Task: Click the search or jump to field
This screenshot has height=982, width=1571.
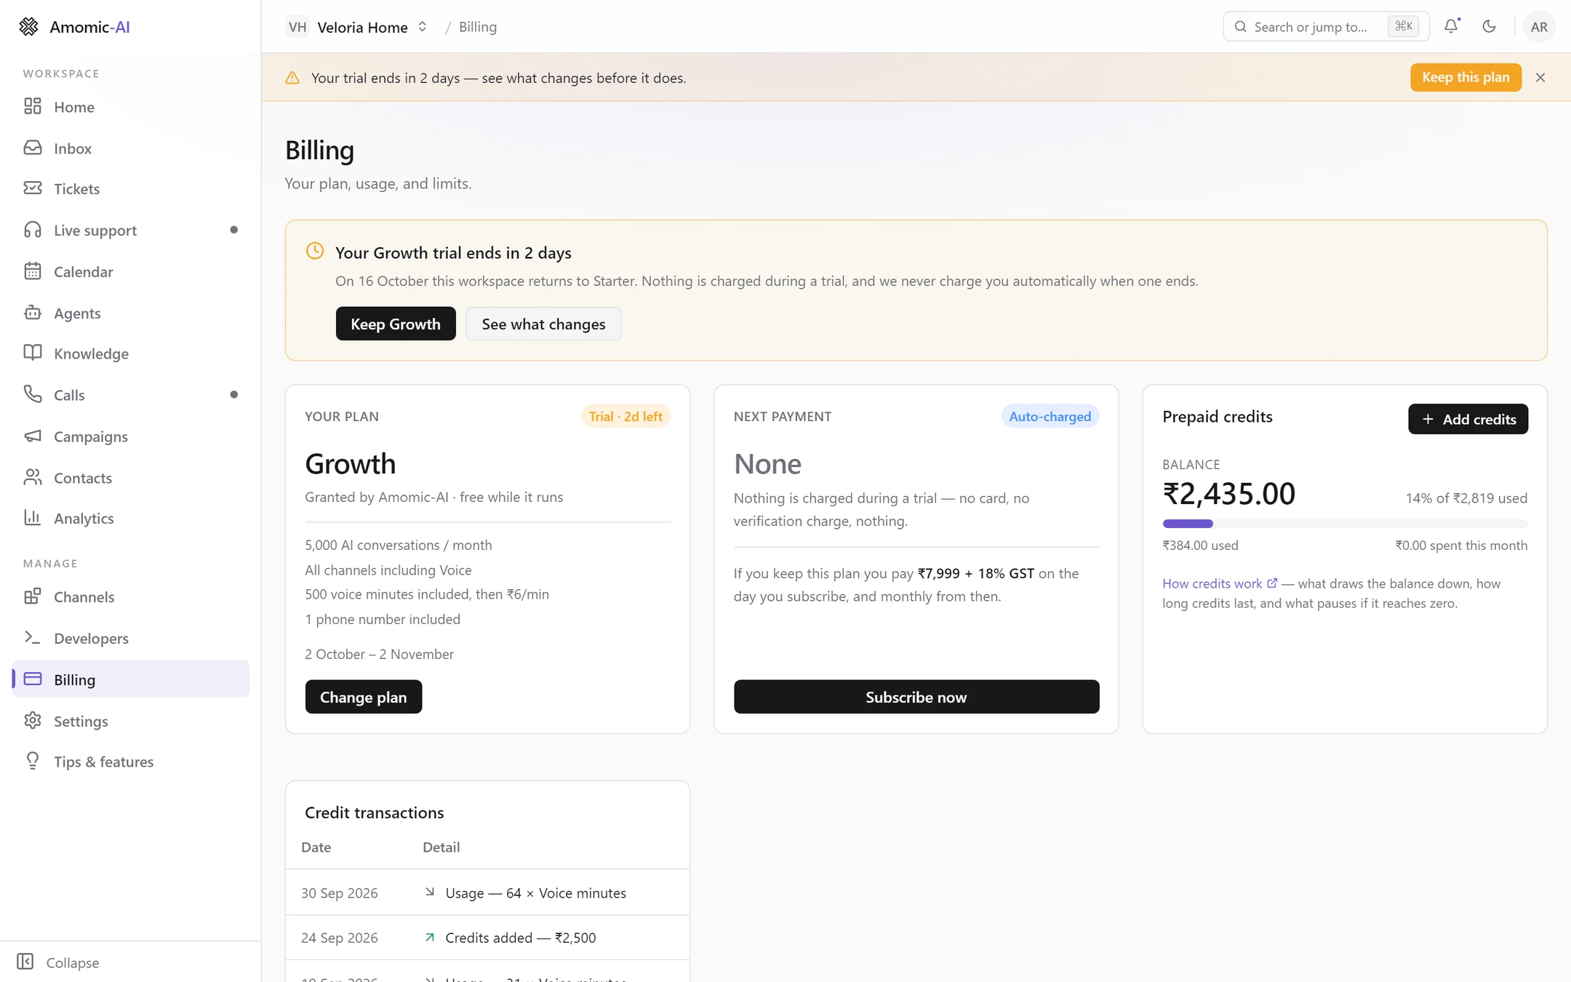Action: pos(1325,27)
